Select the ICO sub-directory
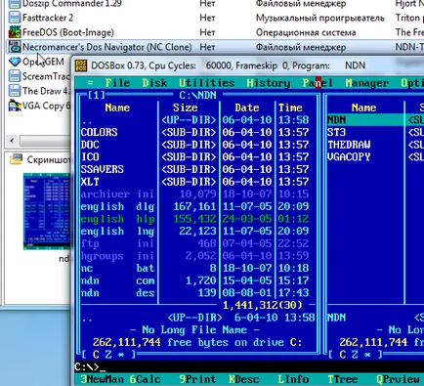The height and width of the screenshot is (386, 424). 194,157
